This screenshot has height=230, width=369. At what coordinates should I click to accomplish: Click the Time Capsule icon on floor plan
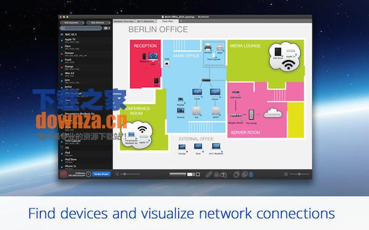213,56
